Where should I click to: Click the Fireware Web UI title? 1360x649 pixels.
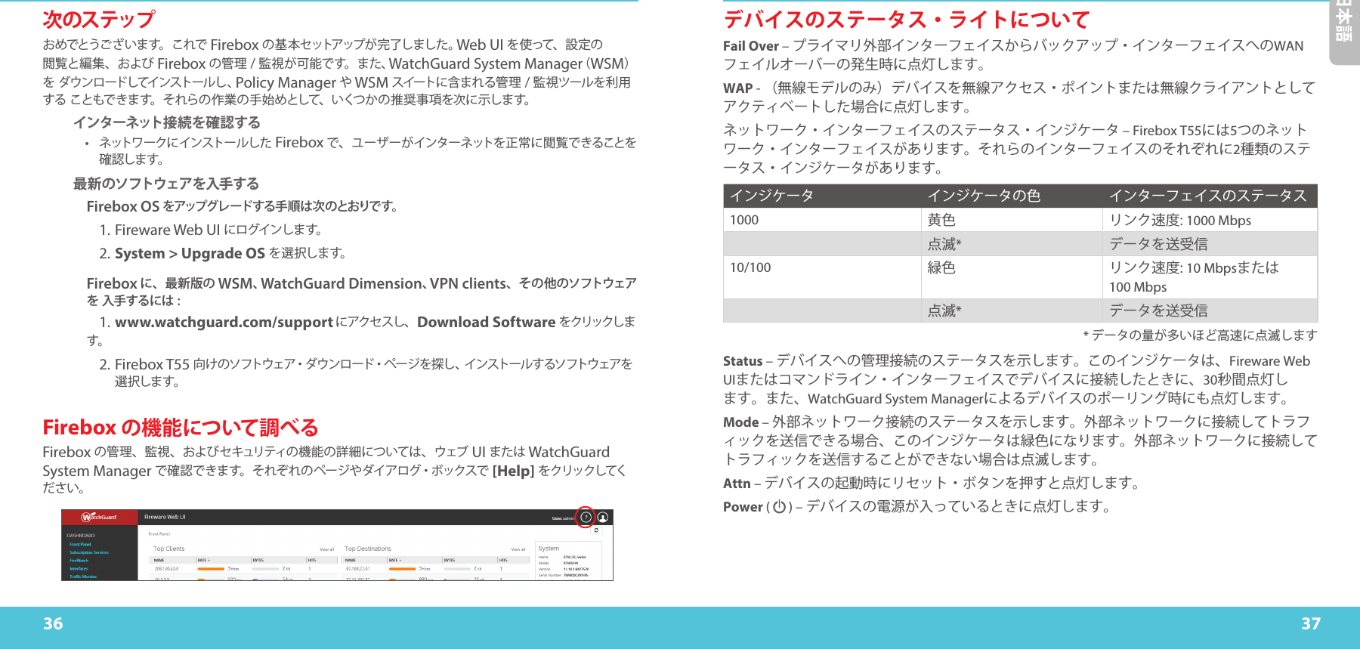pyautogui.click(x=165, y=518)
